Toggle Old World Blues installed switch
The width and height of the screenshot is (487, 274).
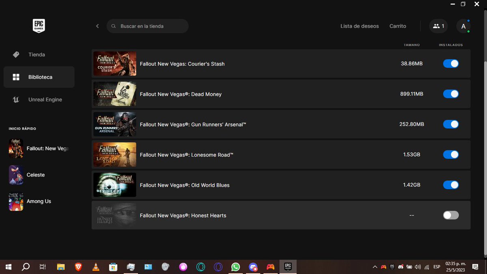[451, 185]
